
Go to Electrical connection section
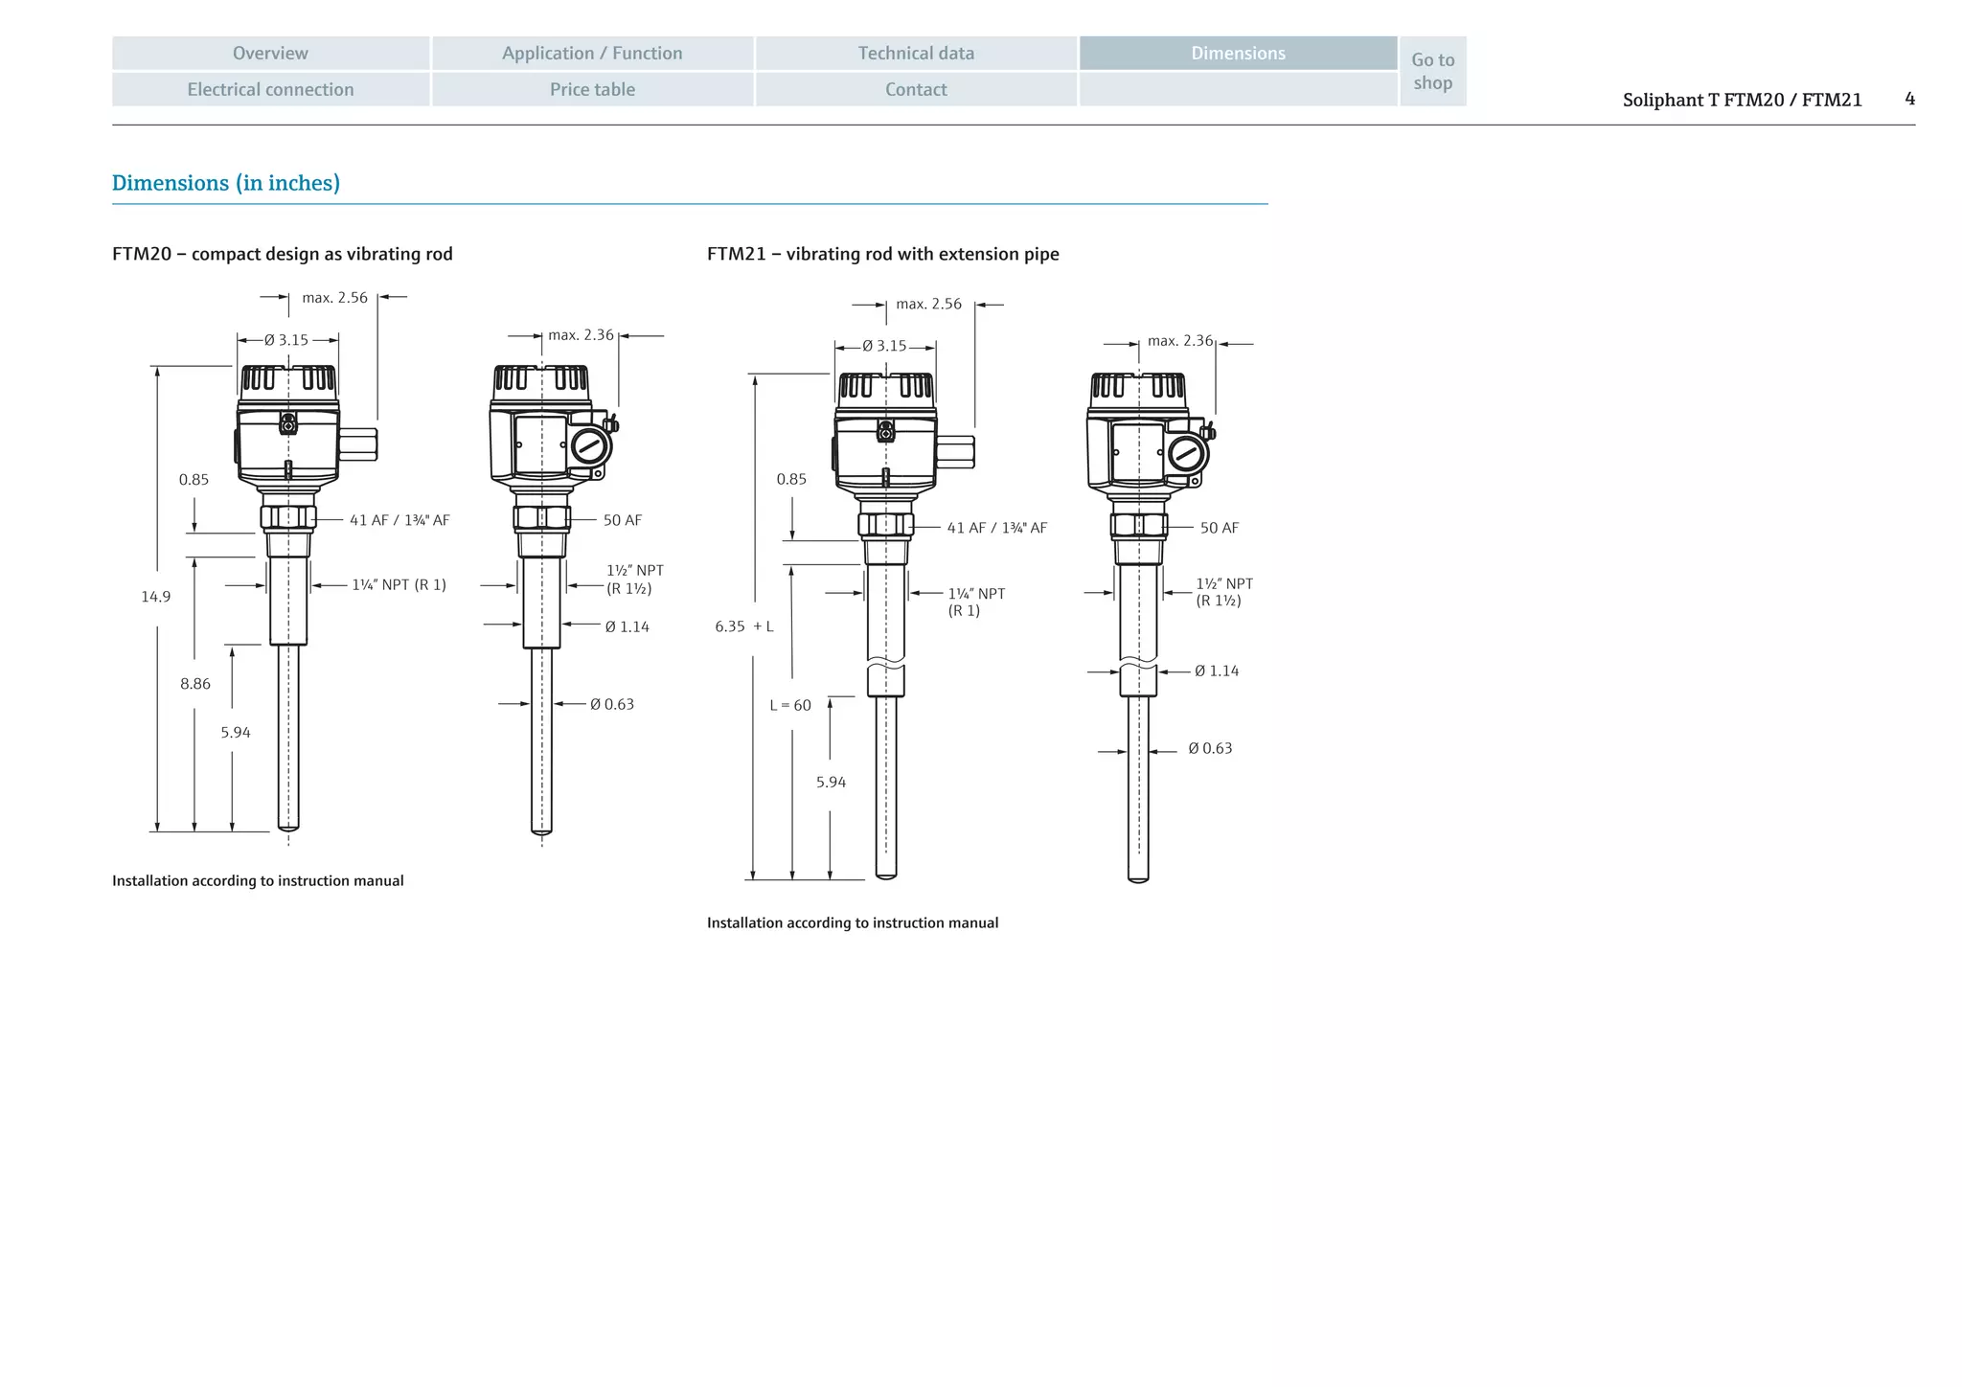[270, 89]
